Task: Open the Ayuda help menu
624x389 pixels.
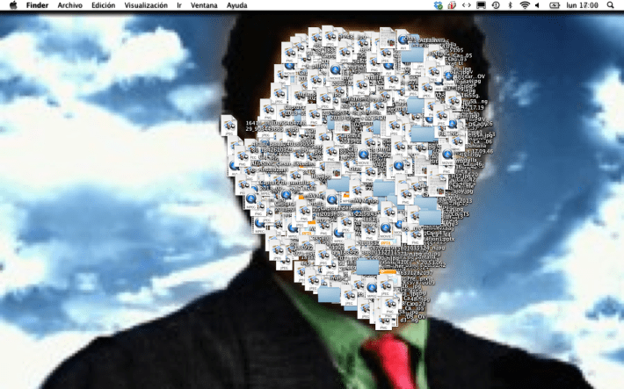Action: pyautogui.click(x=236, y=5)
